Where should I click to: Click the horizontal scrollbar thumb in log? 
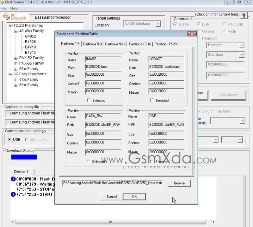click(x=110, y=222)
